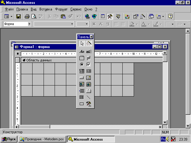Toggle center text alignment

(x=123, y=24)
